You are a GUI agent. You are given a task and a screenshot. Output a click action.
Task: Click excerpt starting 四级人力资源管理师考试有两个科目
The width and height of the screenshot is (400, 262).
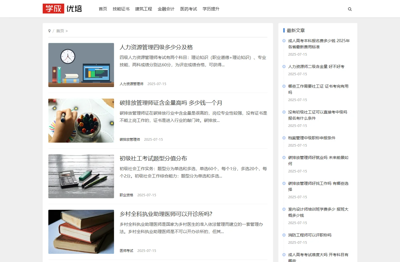point(193,61)
